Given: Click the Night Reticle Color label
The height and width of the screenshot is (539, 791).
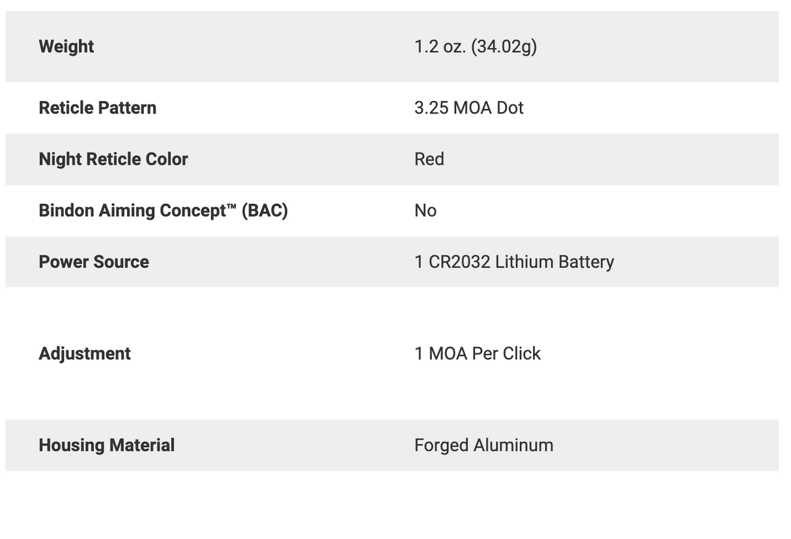Looking at the screenshot, I should coord(113,159).
